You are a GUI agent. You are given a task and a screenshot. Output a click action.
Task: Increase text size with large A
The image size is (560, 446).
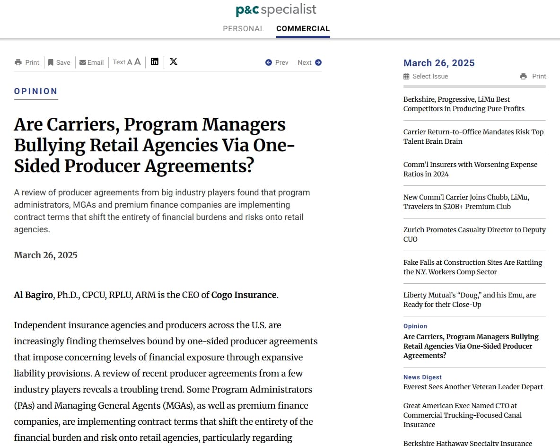(137, 62)
